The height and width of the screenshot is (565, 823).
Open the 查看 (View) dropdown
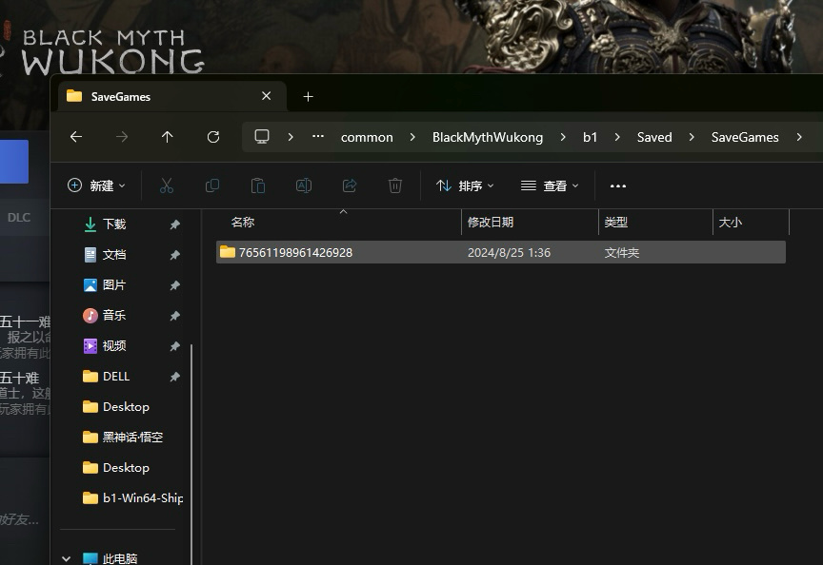click(550, 185)
